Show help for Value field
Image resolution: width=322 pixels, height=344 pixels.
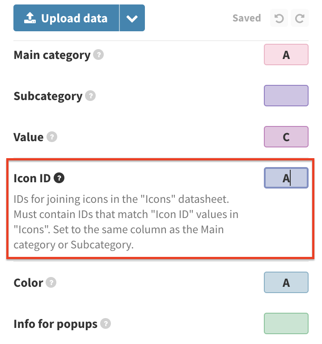coord(52,137)
